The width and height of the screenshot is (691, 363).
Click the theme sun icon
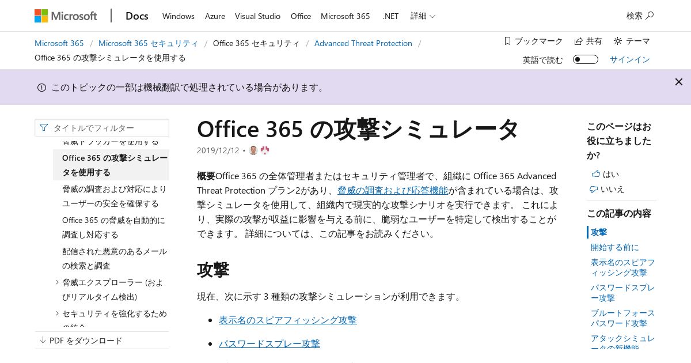[x=618, y=41]
